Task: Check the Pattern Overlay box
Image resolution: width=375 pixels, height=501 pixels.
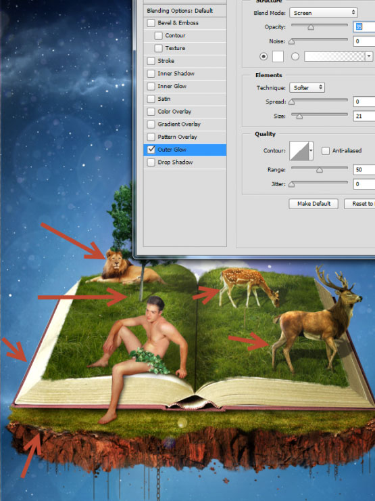Action: coord(151,137)
